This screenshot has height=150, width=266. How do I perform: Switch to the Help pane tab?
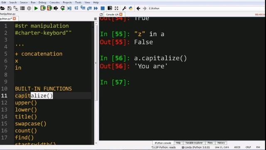tap(178, 143)
